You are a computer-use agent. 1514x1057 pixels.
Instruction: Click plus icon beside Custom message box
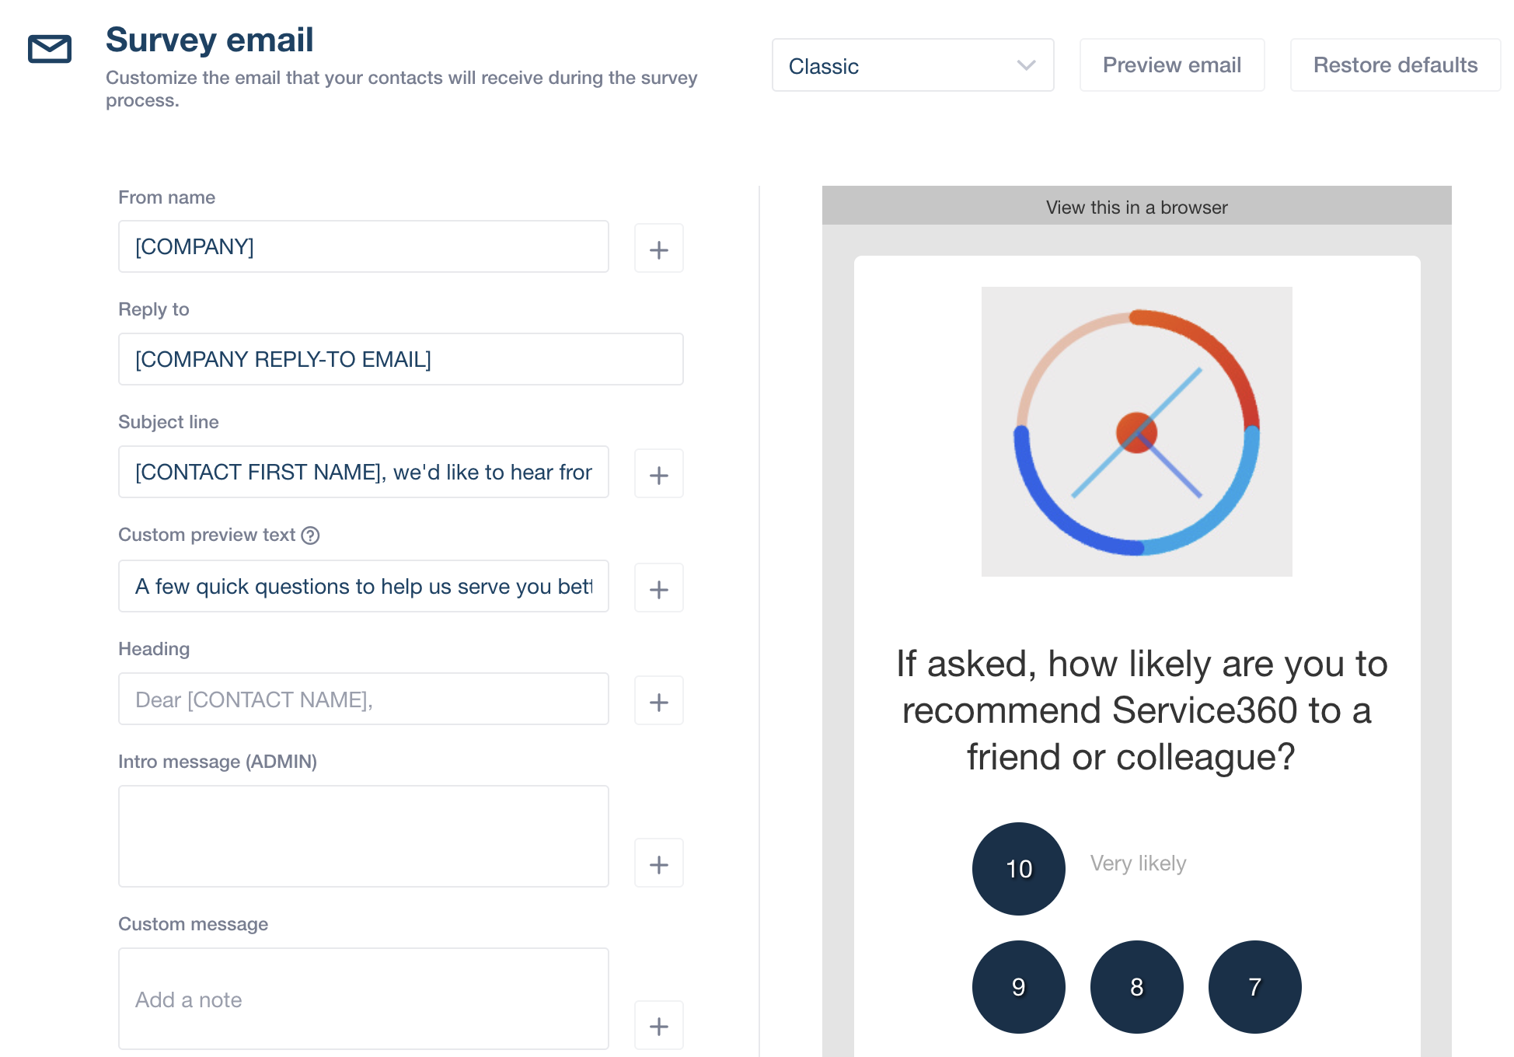coord(658,1026)
